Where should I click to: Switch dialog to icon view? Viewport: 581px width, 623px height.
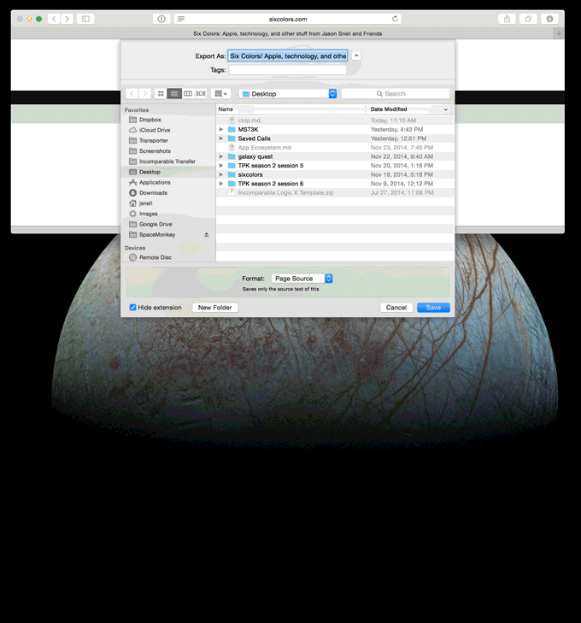pyautogui.click(x=161, y=94)
